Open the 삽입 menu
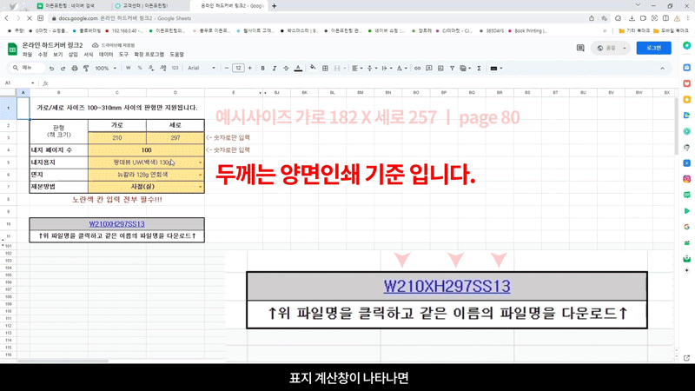This screenshot has height=391, width=695. 73,55
